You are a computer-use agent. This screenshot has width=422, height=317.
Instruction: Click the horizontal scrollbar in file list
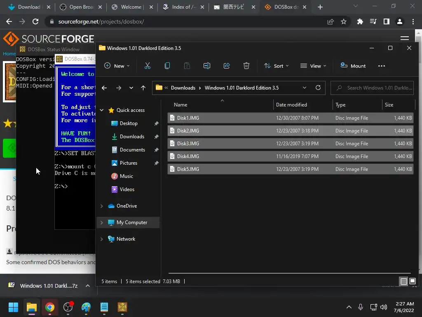[x=290, y=273]
